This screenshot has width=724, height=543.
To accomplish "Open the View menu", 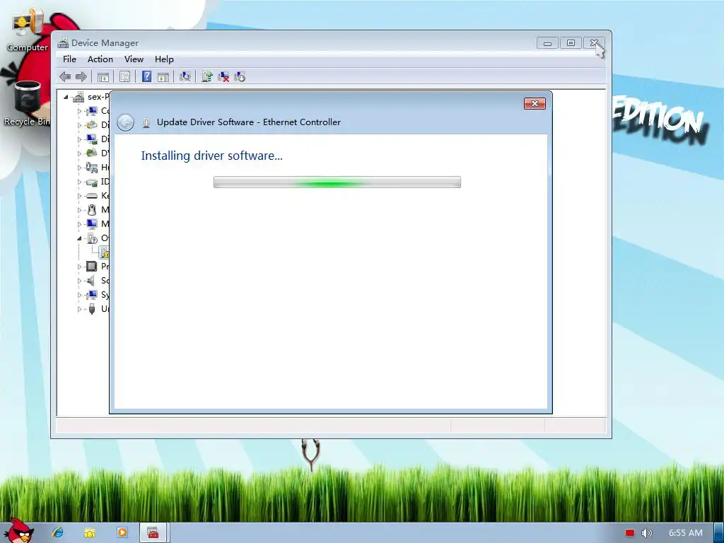I will 134,59.
